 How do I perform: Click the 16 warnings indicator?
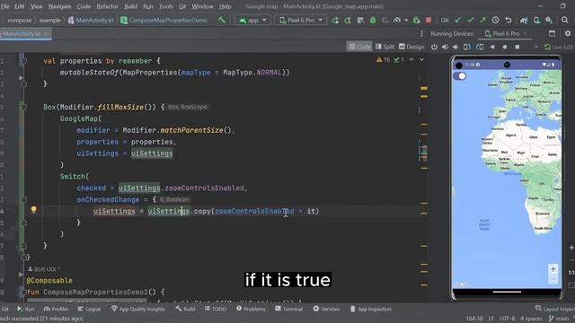384,60
